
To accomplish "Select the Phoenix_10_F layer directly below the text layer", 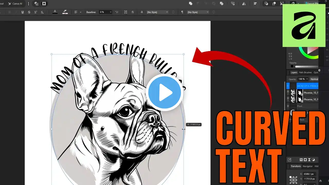I will (x=303, y=92).
